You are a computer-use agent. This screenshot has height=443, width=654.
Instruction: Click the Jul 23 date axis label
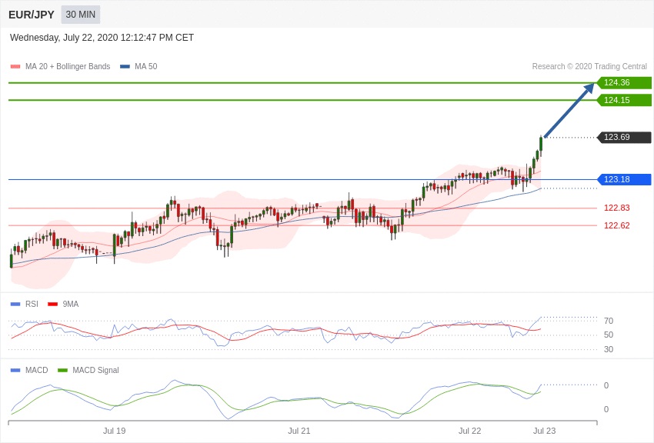click(544, 431)
